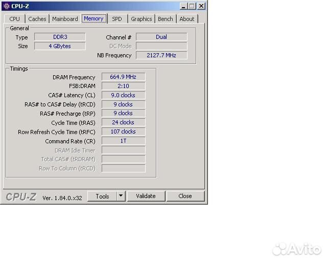Click the RAS# Precharge value field
The height and width of the screenshot is (262, 327).
(x=123, y=113)
